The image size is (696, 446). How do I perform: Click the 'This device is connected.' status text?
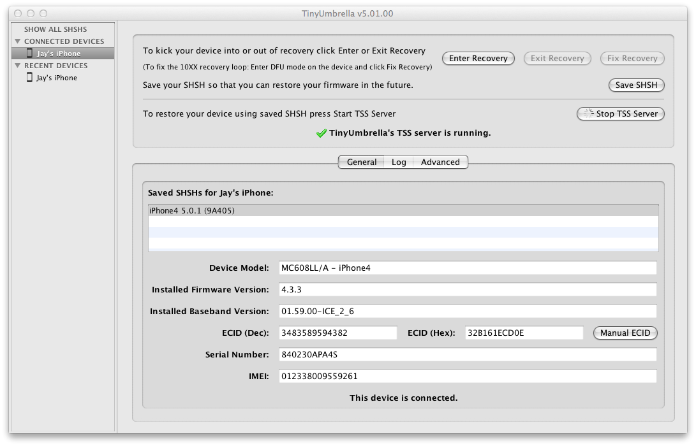click(x=403, y=398)
